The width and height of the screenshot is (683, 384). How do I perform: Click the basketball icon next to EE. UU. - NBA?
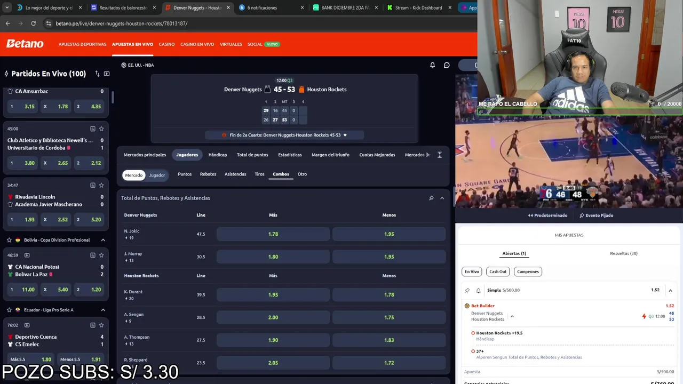tap(124, 65)
